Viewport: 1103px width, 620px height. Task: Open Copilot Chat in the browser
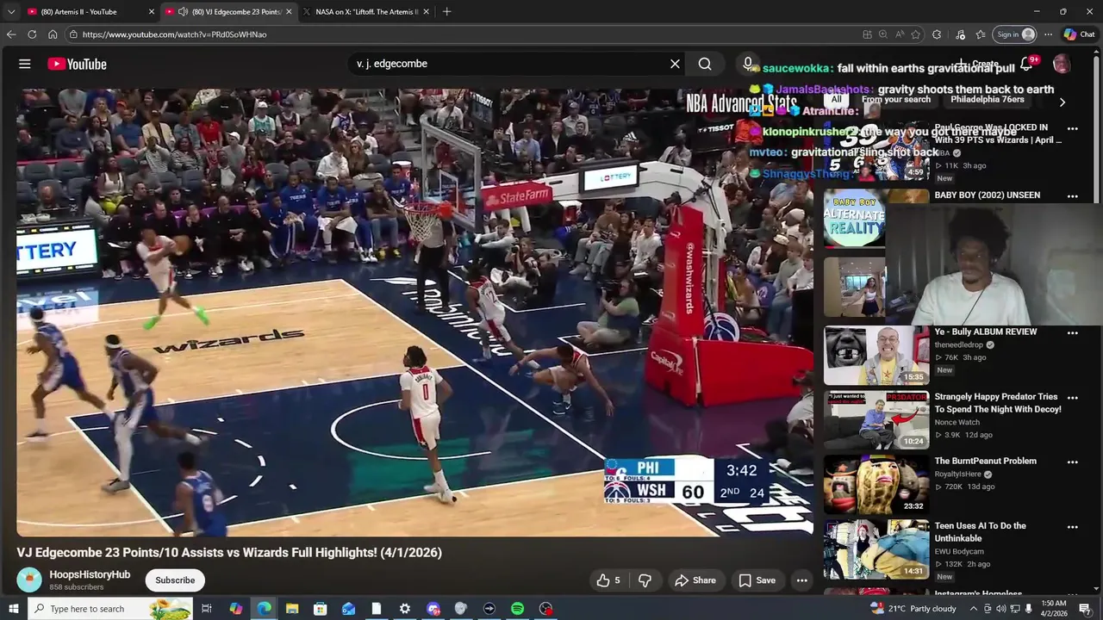[x=1079, y=34]
